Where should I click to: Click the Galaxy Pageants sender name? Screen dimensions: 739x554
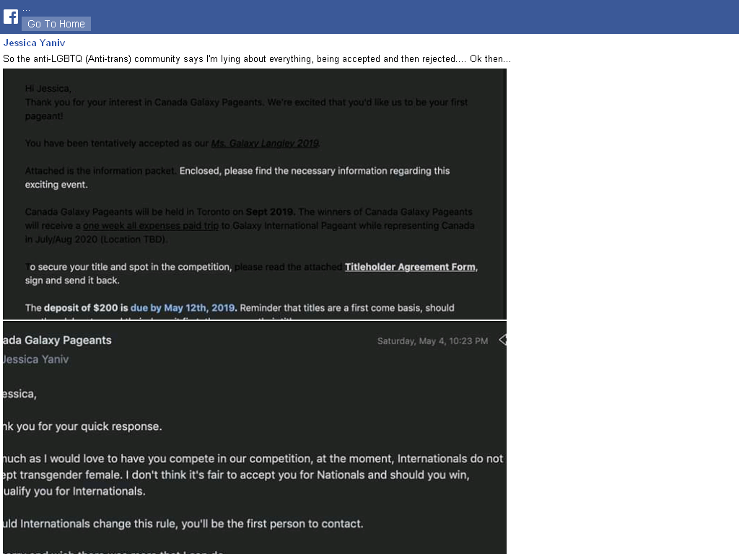(57, 340)
